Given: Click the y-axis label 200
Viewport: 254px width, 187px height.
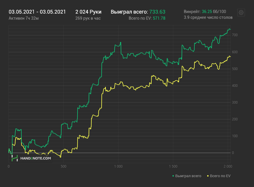Looking at the screenshot, I should (x=235, y=119).
